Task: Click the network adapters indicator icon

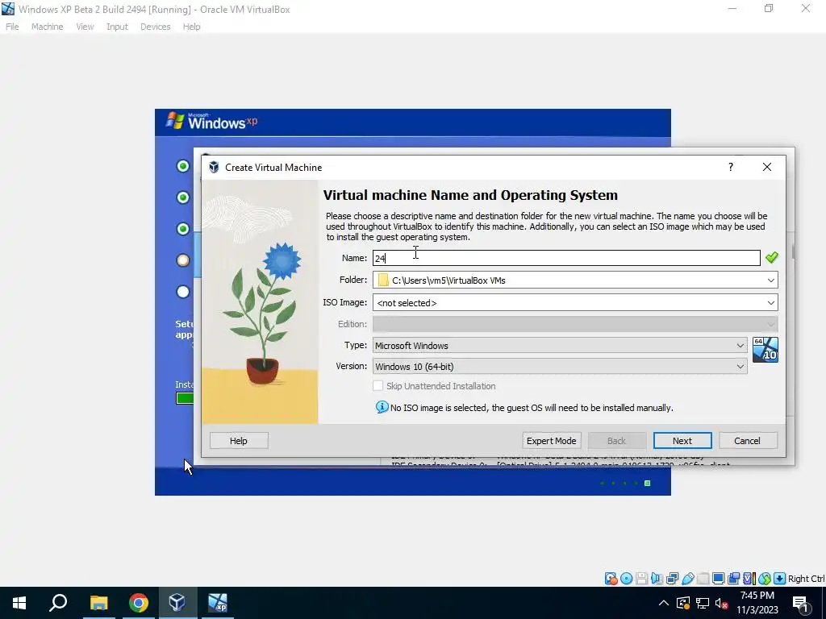Action: point(672,579)
